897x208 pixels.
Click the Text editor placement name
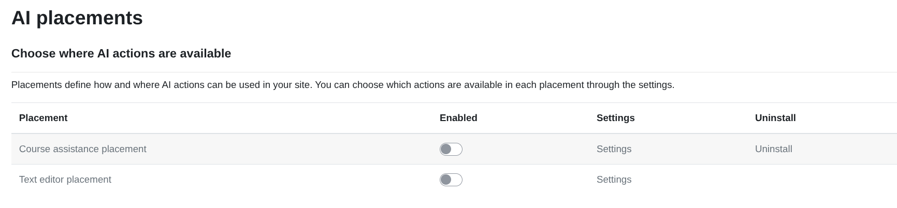[x=65, y=180]
